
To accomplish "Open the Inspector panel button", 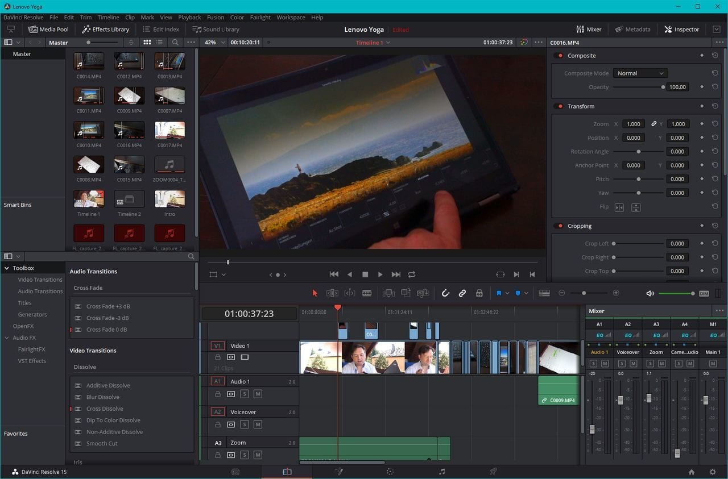I will 681,30.
